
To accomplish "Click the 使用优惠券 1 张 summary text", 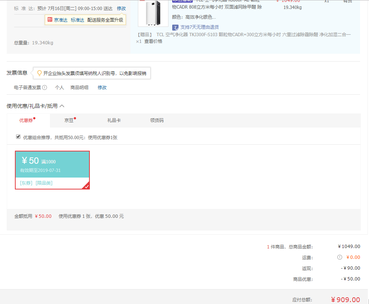I will pos(91,216).
